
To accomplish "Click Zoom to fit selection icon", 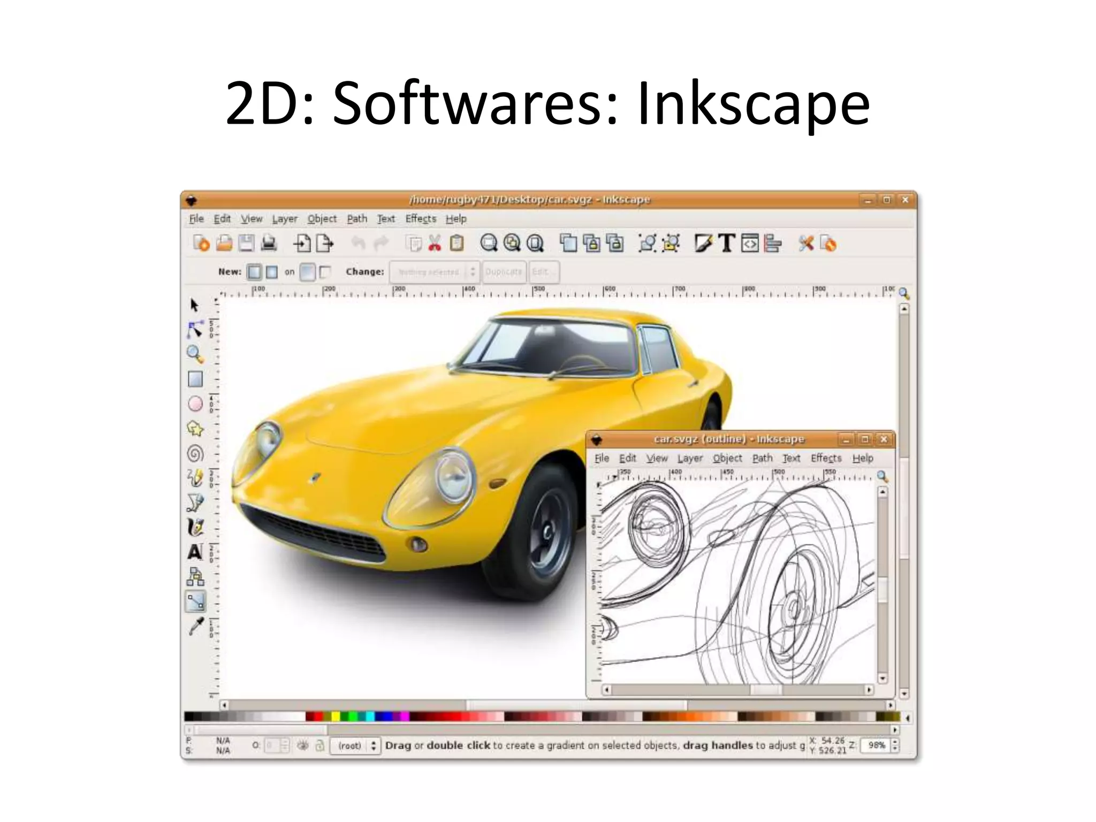I will (x=489, y=243).
